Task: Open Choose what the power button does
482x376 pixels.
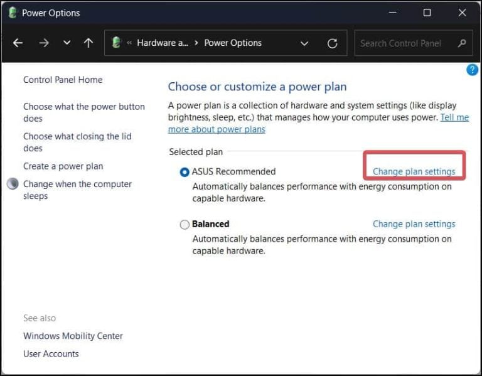Action: [x=83, y=112]
